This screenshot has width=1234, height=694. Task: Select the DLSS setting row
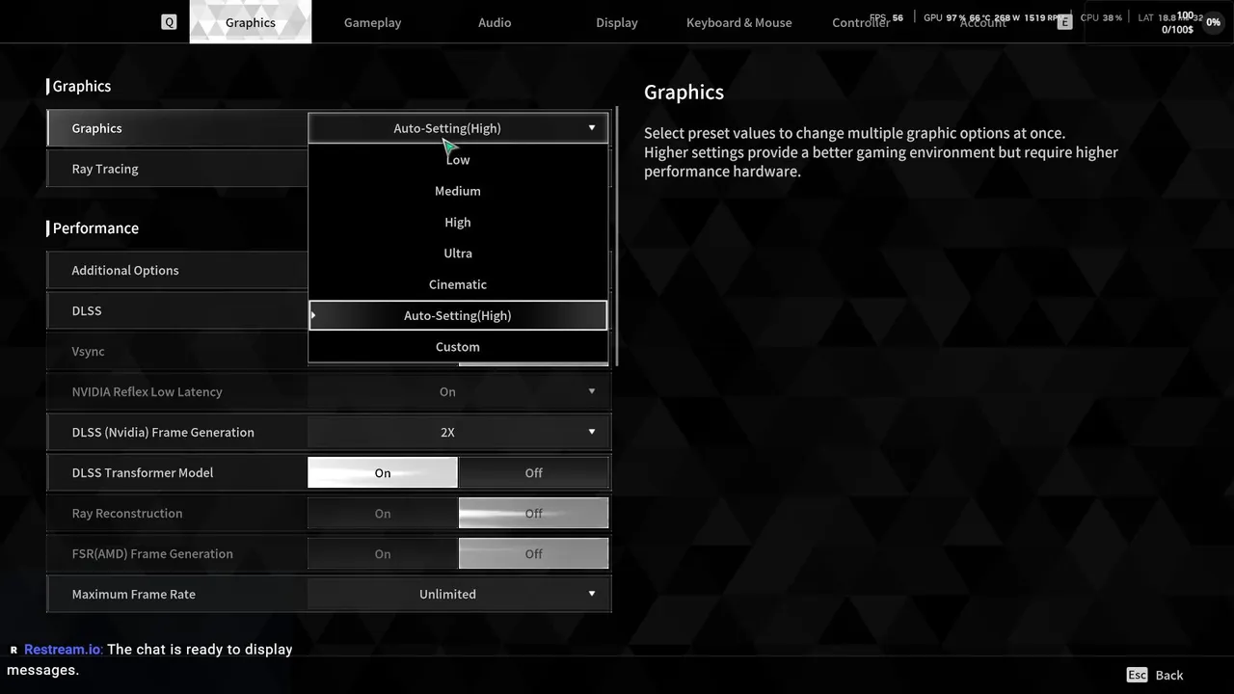pyautogui.click(x=177, y=310)
